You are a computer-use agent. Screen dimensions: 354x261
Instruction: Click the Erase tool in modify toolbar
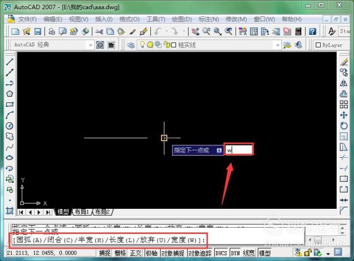(344, 61)
